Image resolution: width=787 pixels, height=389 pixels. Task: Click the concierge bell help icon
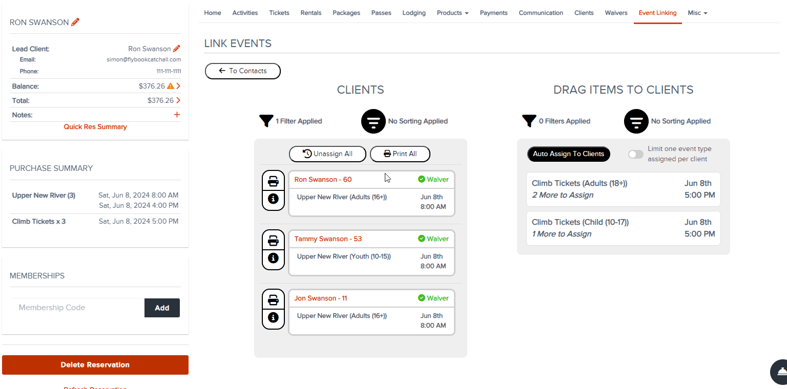pyautogui.click(x=782, y=372)
